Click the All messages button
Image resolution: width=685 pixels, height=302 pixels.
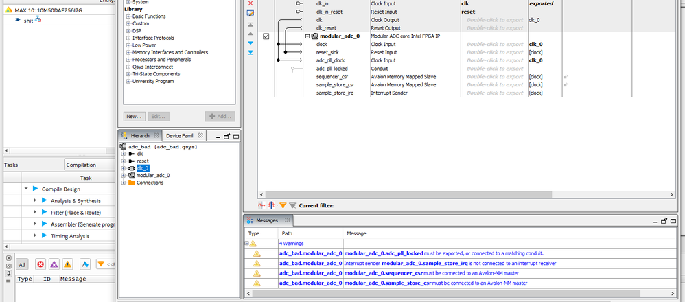pyautogui.click(x=22, y=264)
